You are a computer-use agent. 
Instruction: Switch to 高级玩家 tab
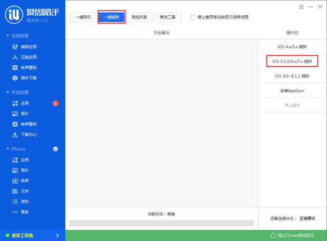point(139,17)
